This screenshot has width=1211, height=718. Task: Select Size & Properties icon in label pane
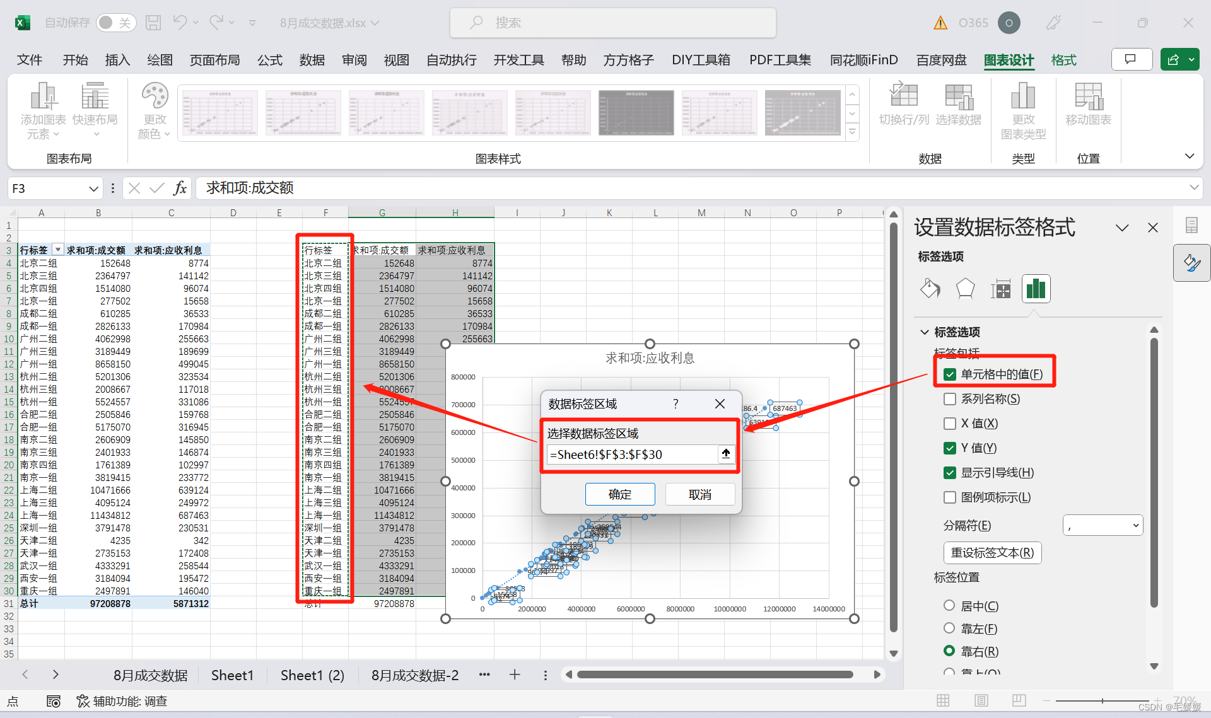tap(1000, 289)
